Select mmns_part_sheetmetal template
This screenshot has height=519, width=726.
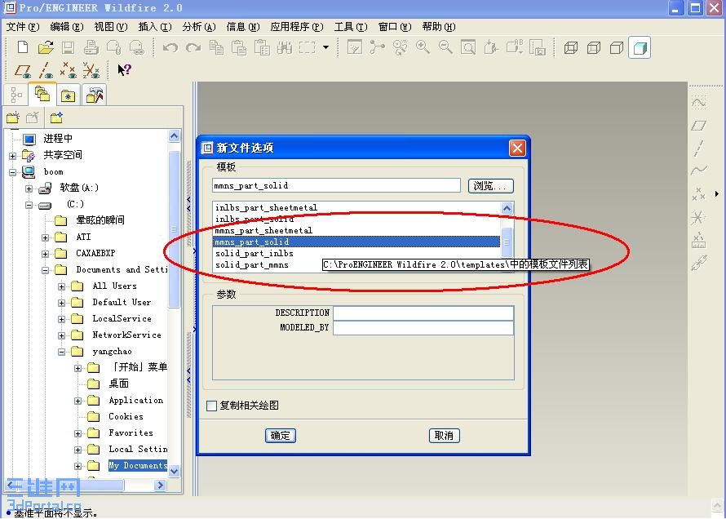(x=356, y=230)
